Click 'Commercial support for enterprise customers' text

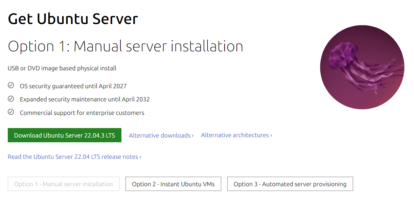tap(82, 113)
